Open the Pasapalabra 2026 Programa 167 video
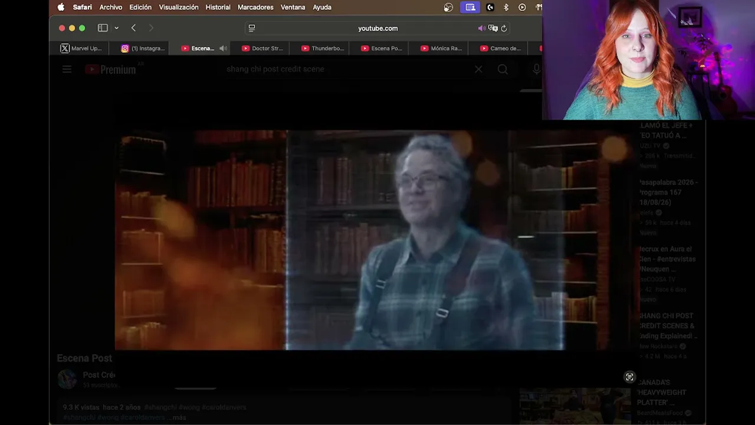755x425 pixels. coord(668,192)
